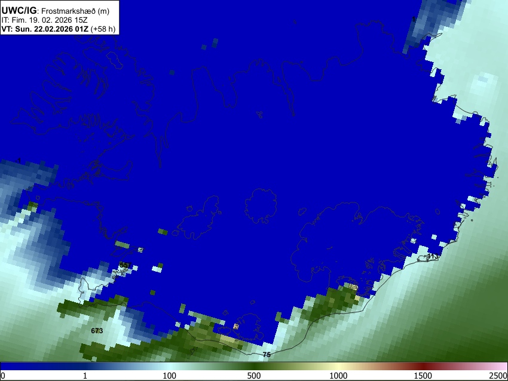Click the 1500 tick on the color scale

(x=423, y=376)
